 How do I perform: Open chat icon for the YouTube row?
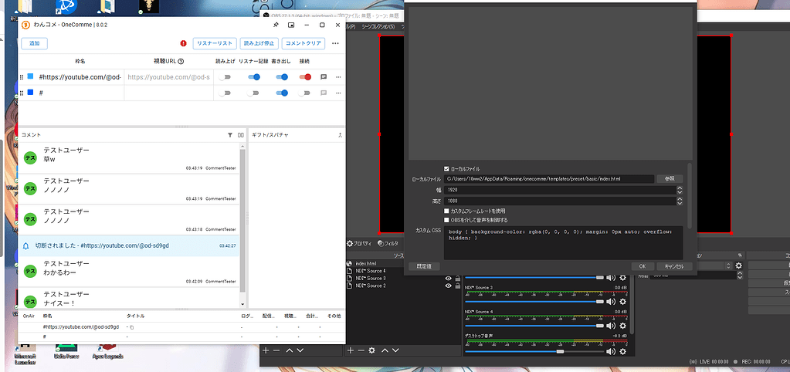[323, 77]
